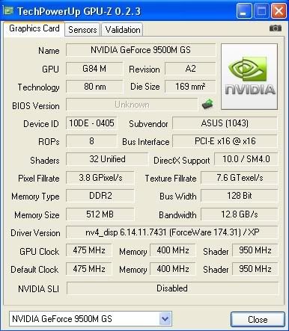Click the ROPs value 8
289x331 pixels.
click(x=91, y=141)
